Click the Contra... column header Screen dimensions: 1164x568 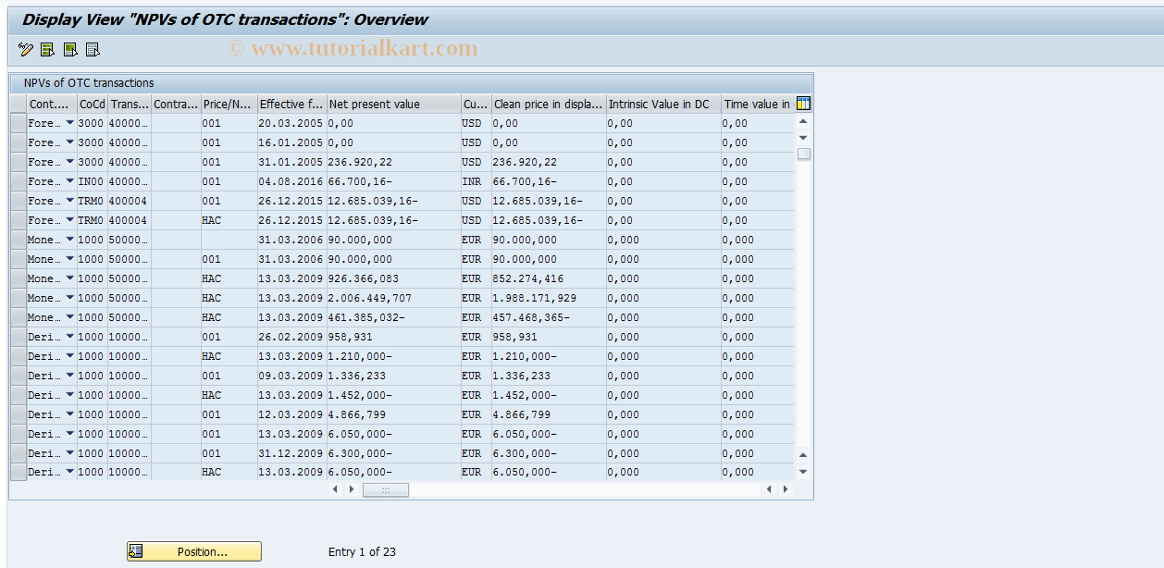(x=176, y=104)
